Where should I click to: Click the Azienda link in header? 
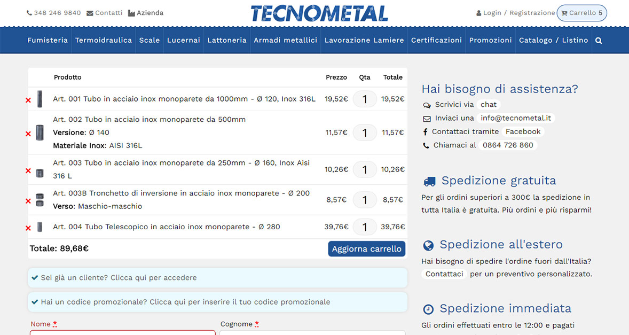[x=150, y=13]
